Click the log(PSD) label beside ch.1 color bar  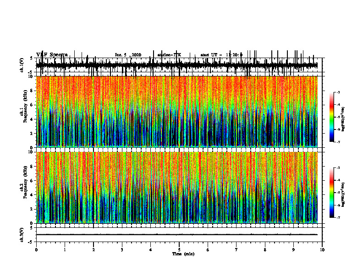[x=343, y=119]
